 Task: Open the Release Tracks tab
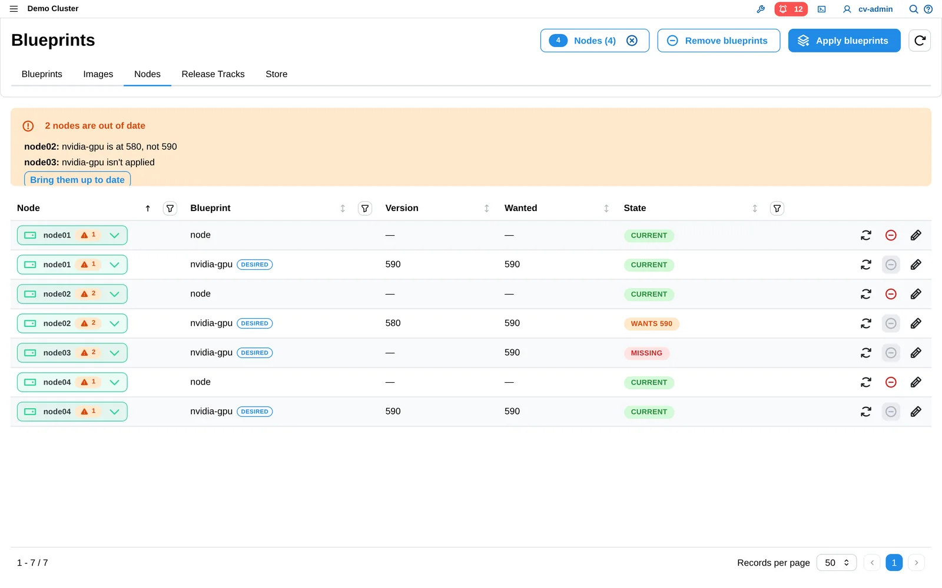click(213, 74)
